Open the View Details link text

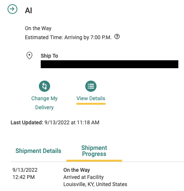(91, 98)
